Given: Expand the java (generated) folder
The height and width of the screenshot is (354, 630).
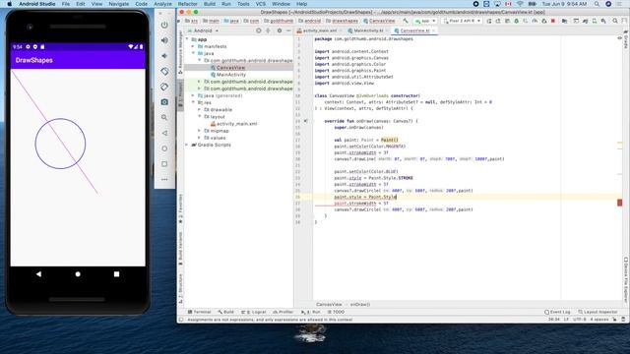Looking at the screenshot, I should point(193,96).
